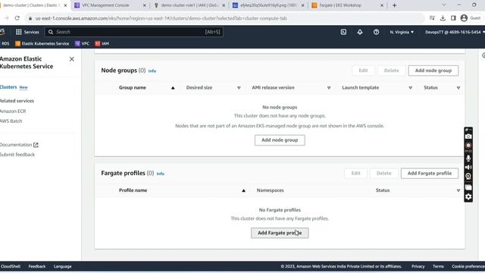485x273 pixels.
Task: Click the Documentation external link icon
Action: point(36,145)
